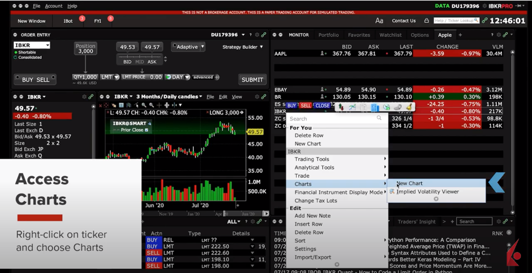Toggle the Consolidated indicator under ticker

(x=16, y=57)
